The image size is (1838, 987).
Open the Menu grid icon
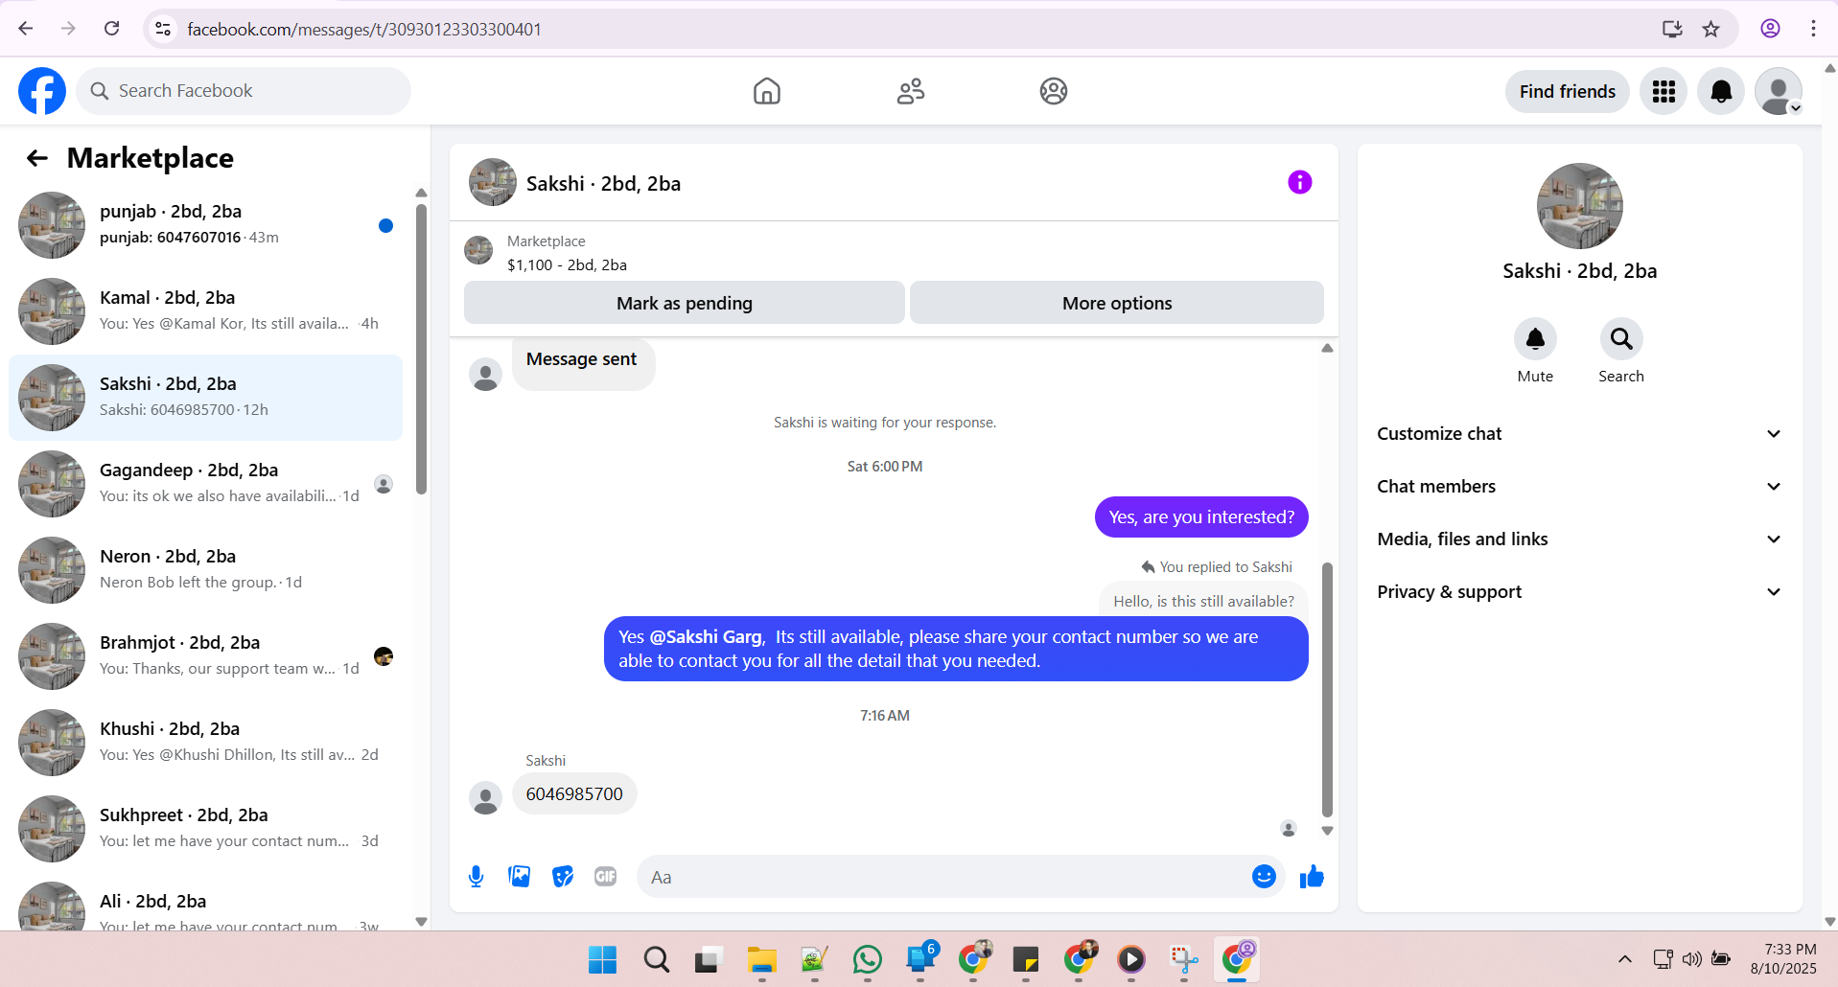click(x=1664, y=91)
